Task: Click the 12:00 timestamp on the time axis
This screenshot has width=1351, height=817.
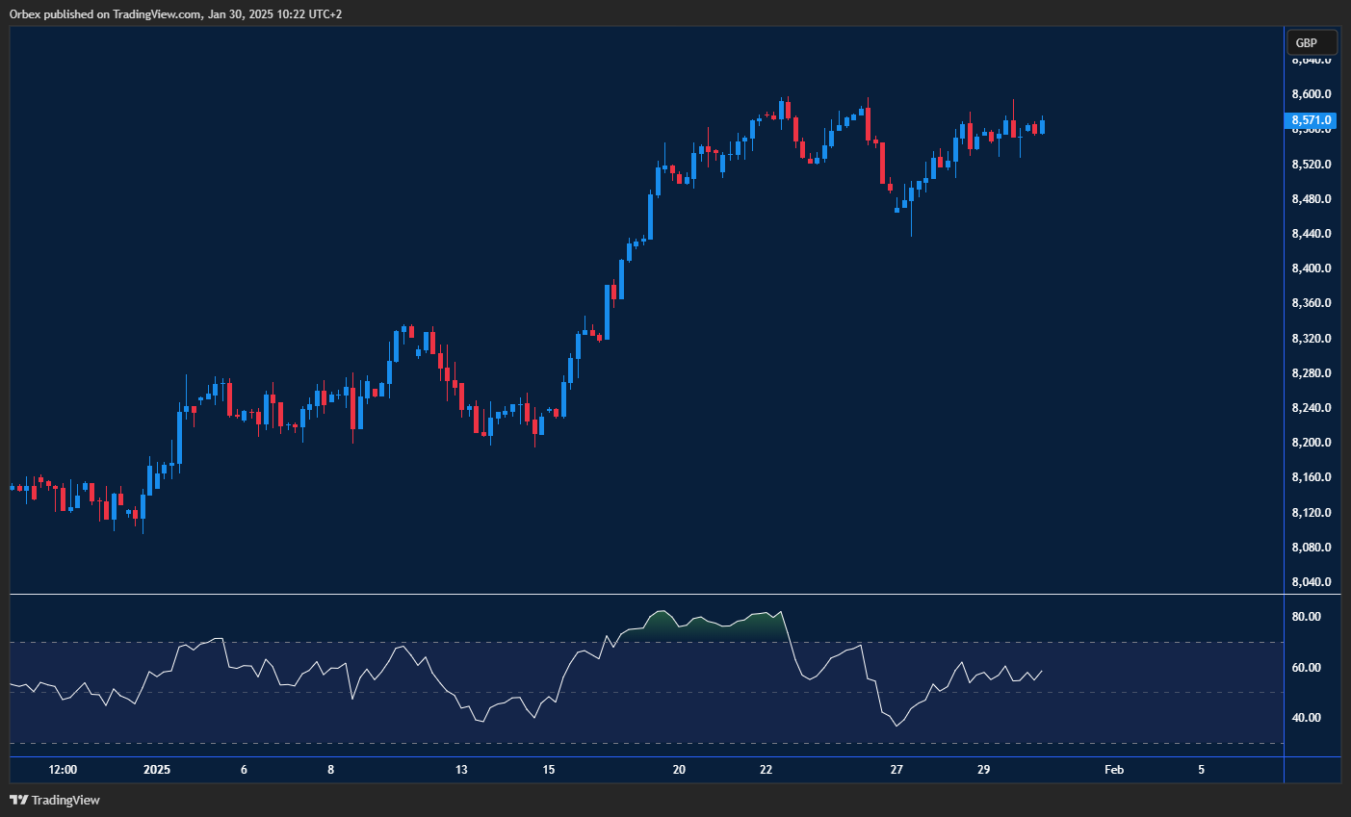Action: [x=62, y=770]
